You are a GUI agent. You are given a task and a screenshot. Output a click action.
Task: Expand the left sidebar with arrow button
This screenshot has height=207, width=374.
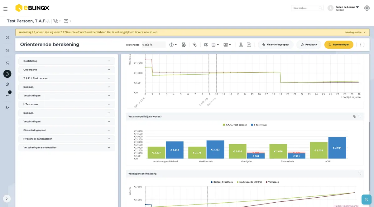(7, 199)
